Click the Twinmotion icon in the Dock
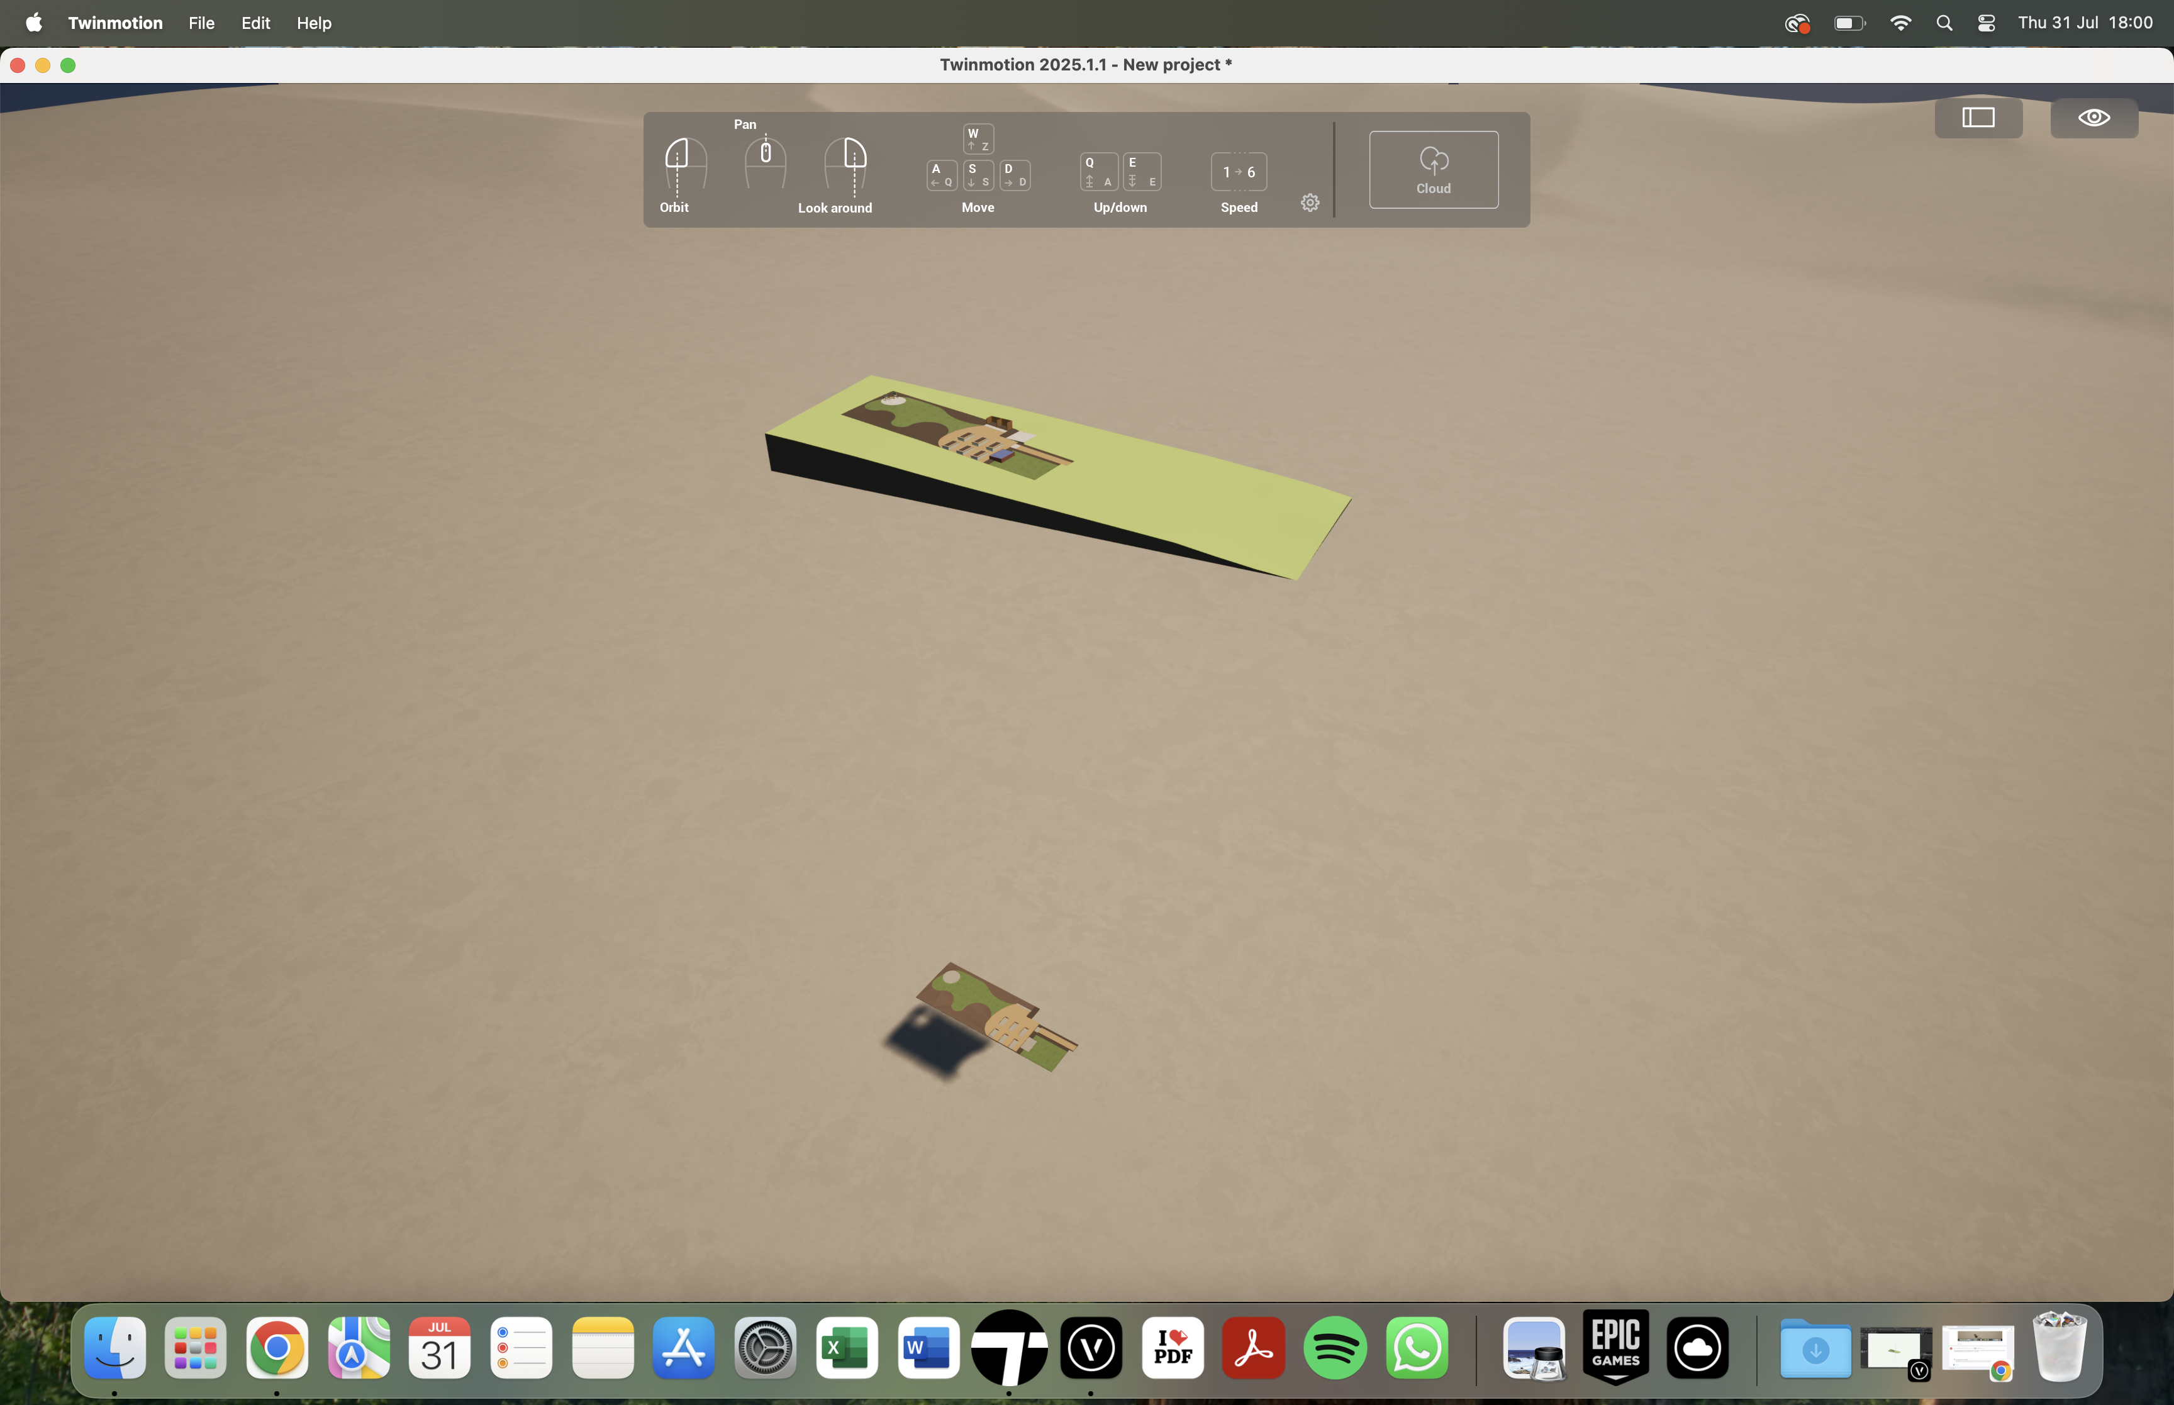2174x1405 pixels. [x=1009, y=1348]
